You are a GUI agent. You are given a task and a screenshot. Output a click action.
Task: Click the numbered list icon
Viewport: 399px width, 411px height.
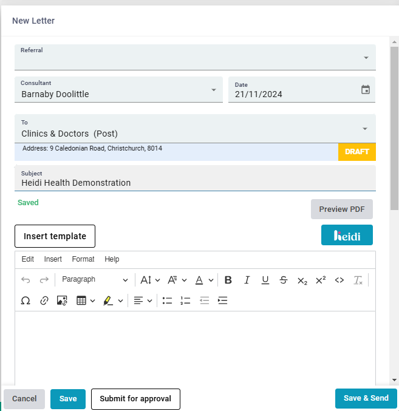(x=186, y=301)
